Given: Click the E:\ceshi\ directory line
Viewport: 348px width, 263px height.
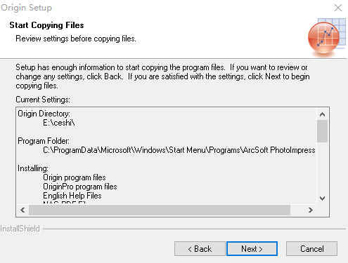Looking at the screenshot, I should click(59, 123).
